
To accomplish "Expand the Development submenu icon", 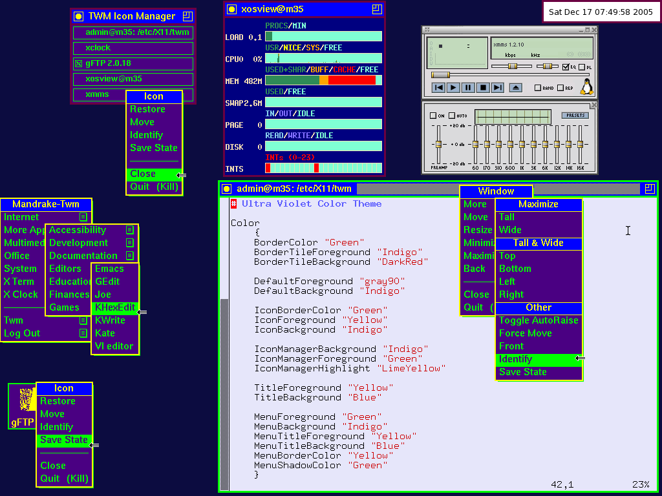I will click(x=130, y=243).
